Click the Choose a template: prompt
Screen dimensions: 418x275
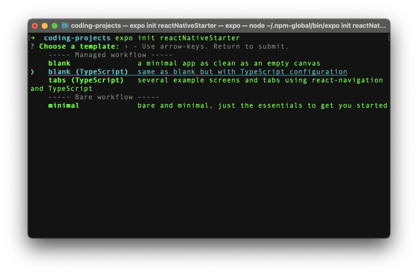coord(79,47)
